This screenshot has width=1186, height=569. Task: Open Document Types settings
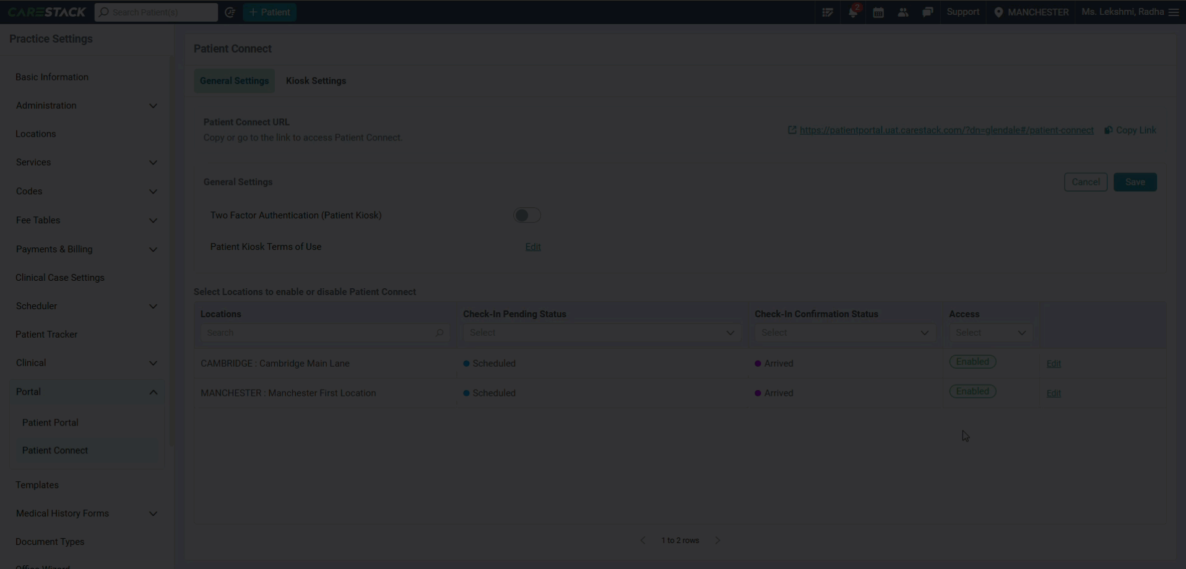(x=50, y=542)
